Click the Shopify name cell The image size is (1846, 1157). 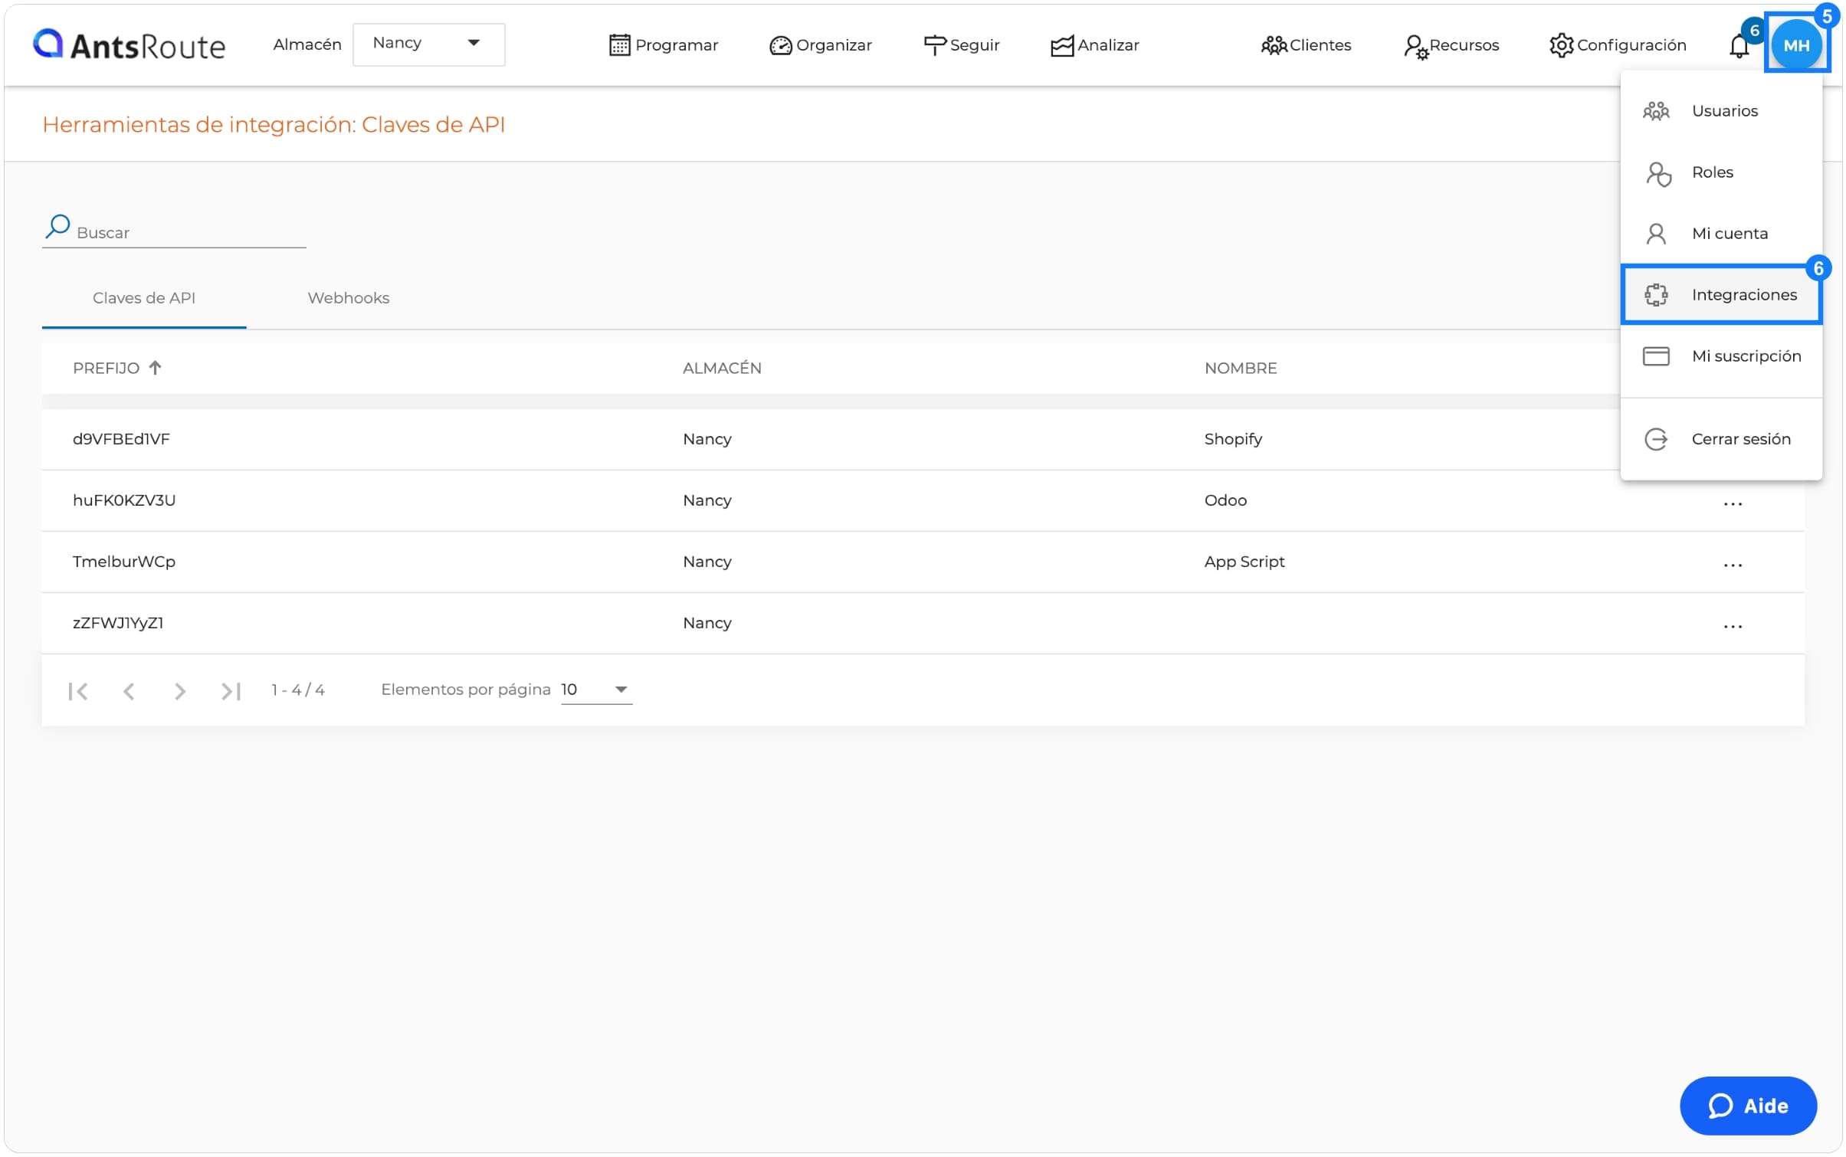click(x=1233, y=438)
